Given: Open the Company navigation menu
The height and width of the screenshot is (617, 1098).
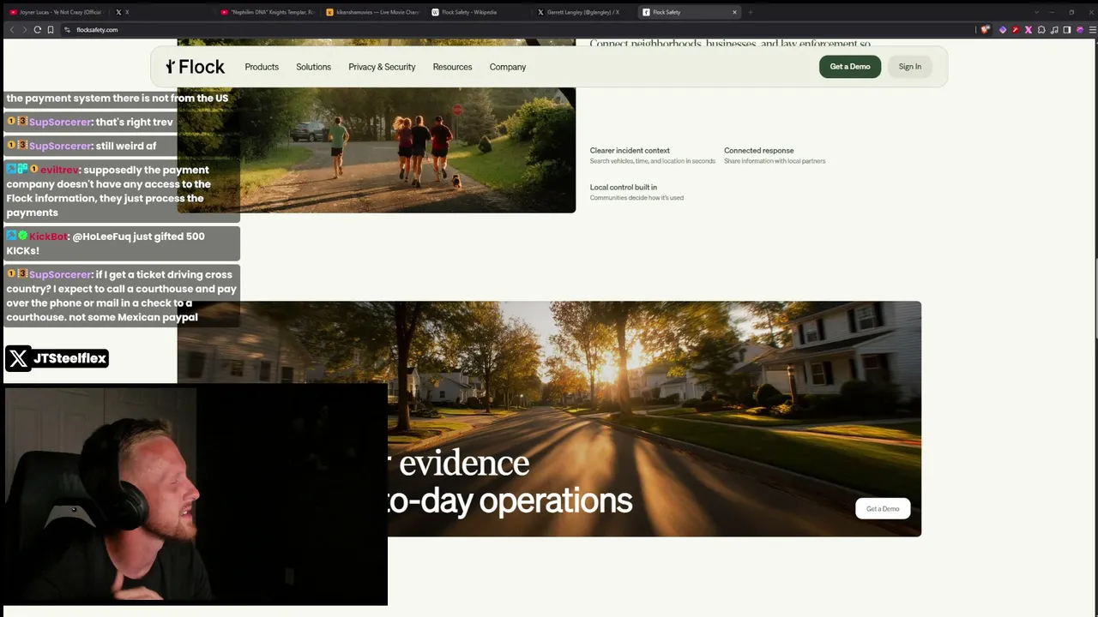Looking at the screenshot, I should pyautogui.click(x=508, y=67).
